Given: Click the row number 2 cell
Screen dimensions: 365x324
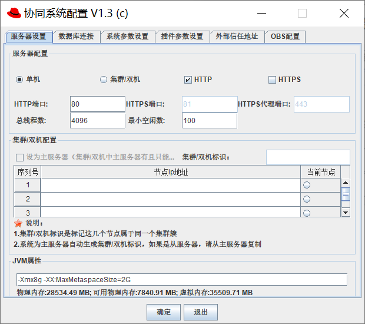Looking at the screenshot, I should pos(28,199).
